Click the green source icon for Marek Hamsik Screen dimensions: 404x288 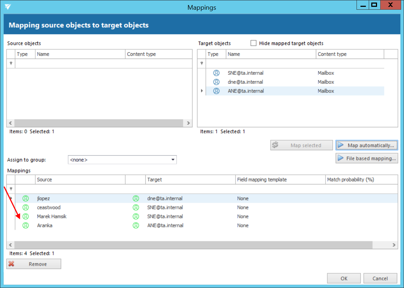point(26,216)
